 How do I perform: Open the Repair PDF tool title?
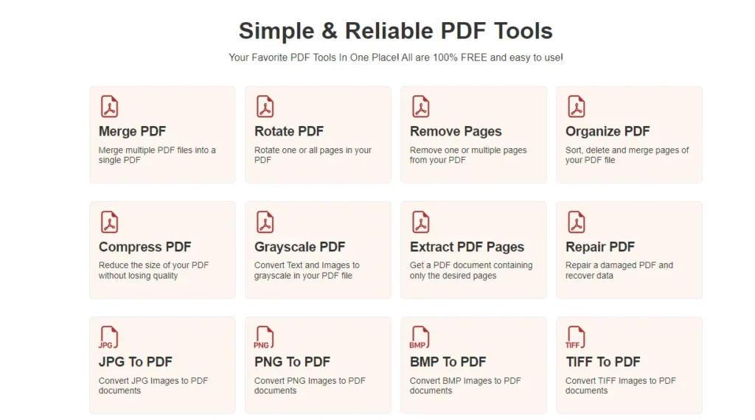[600, 247]
